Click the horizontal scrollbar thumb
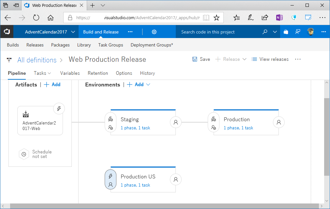Image resolution: width=330 pixels, height=209 pixels. point(164,206)
